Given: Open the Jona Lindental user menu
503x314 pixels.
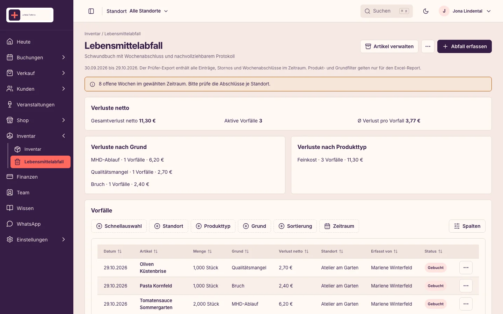Looking at the screenshot, I should [x=465, y=11].
